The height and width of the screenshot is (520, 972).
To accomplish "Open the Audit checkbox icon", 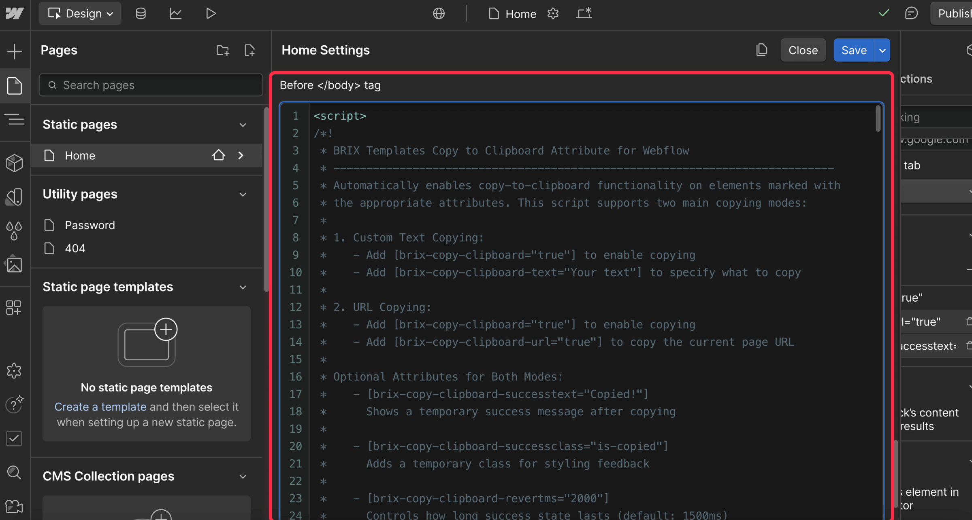I will click(14, 438).
